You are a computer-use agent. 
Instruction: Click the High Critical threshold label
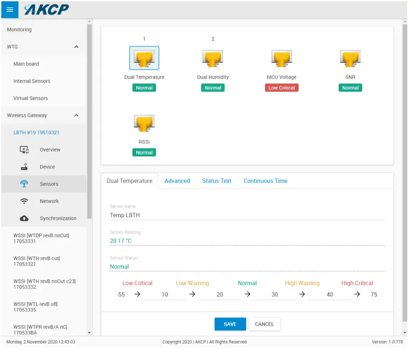pos(357,283)
